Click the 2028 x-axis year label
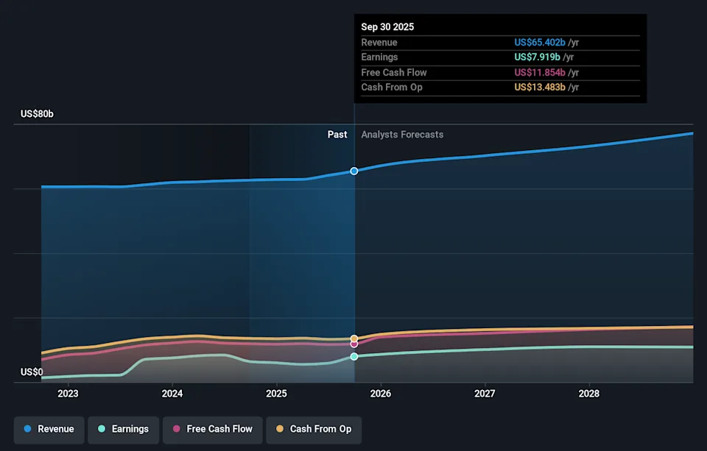The height and width of the screenshot is (451, 707). tap(589, 394)
